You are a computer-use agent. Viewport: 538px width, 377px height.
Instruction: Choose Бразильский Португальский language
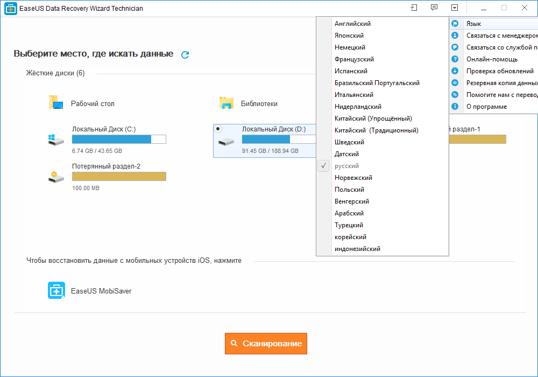[x=382, y=83]
